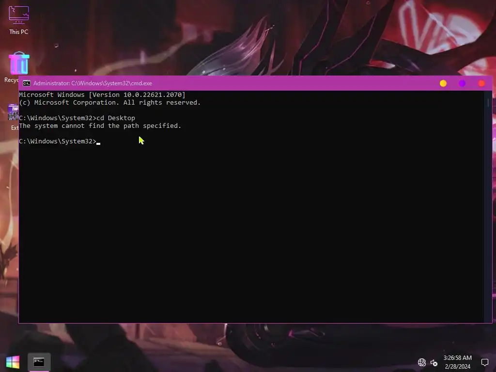This screenshot has height=372, width=496.
Task: Click the 'Administrator: C:\Windows\System32\cmd.exe' title text
Action: [93, 83]
